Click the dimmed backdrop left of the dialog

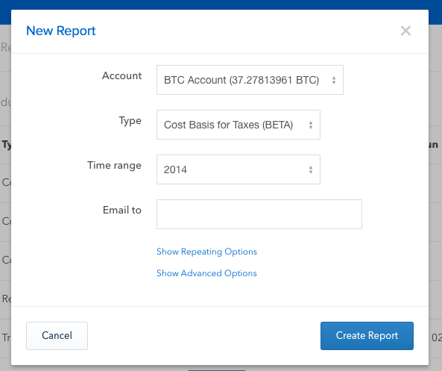[5, 198]
